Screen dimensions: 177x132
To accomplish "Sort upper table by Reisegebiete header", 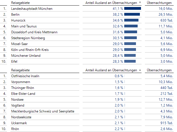I will [x=20, y=3].
